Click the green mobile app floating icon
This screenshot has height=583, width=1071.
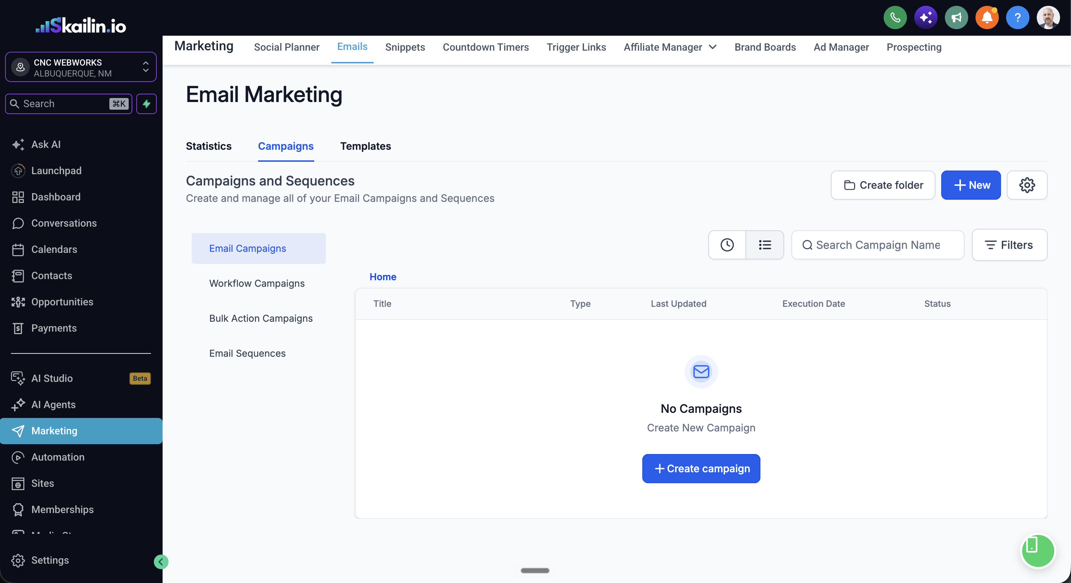[1038, 551]
